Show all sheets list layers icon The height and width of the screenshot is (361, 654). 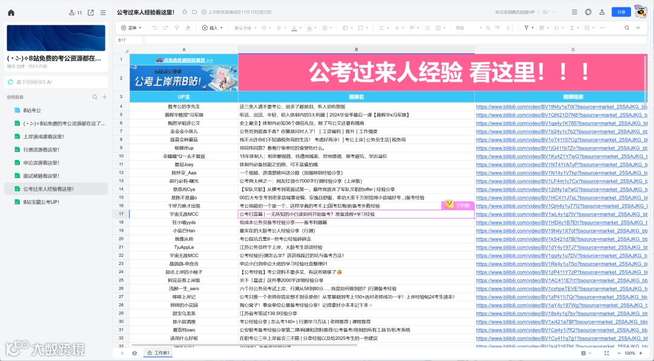click(134, 353)
